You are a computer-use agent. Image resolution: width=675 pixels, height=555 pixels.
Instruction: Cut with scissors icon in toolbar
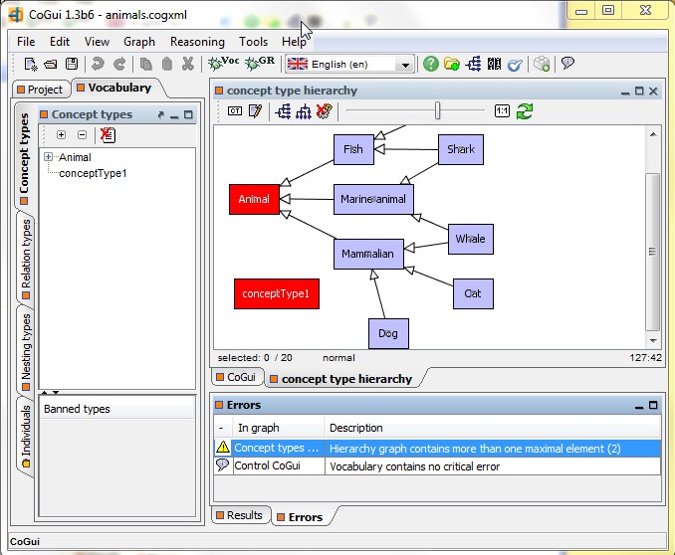[x=188, y=64]
